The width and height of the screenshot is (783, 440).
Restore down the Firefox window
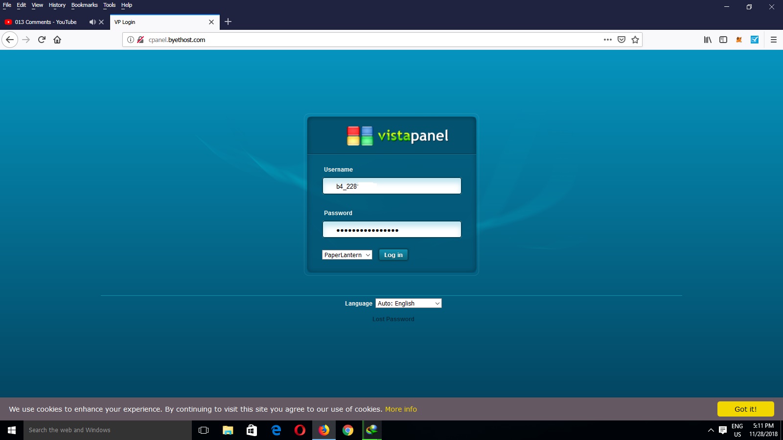click(749, 7)
